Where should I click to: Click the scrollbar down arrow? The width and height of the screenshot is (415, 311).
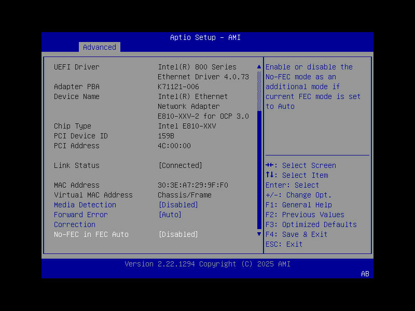(258, 234)
